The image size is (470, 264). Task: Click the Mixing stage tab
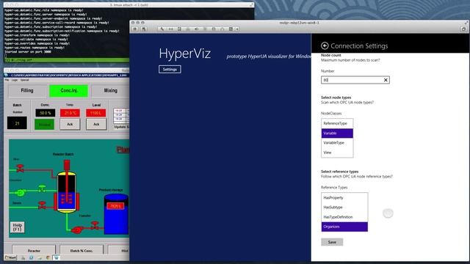111,91
